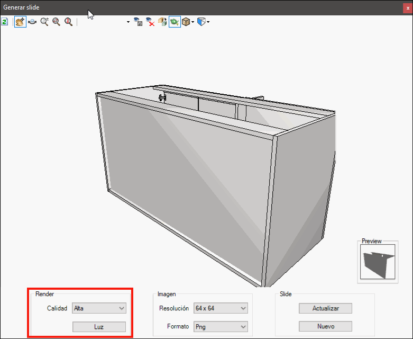Click the blue cube view icon
The width and height of the screenshot is (413, 339).
tap(201, 22)
